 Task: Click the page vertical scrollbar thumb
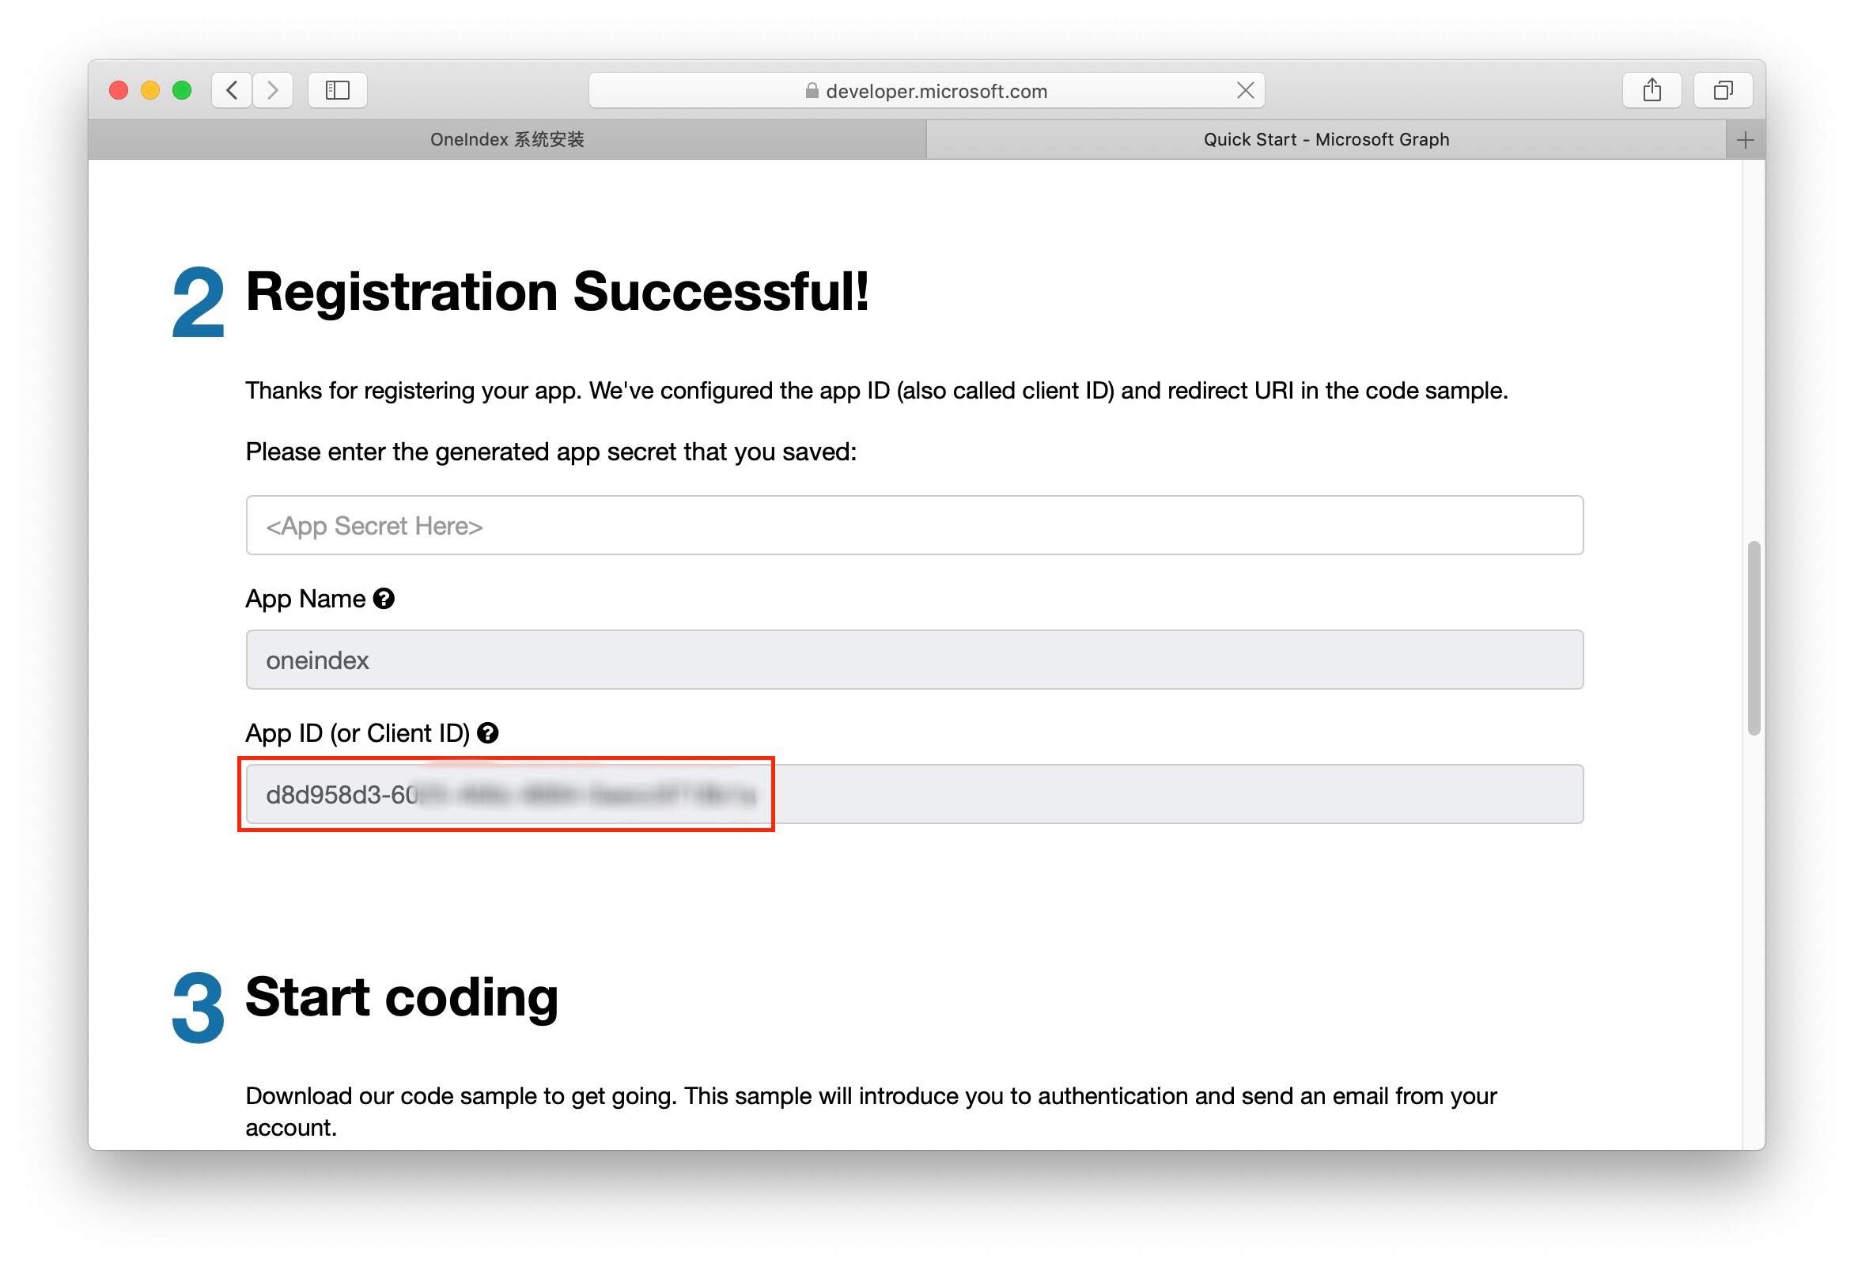tap(1753, 638)
